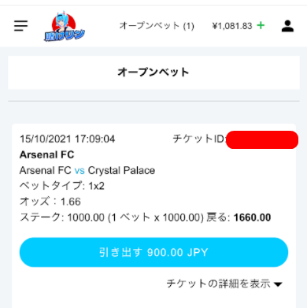Click the オッズ：1.66 odds line

50,202
